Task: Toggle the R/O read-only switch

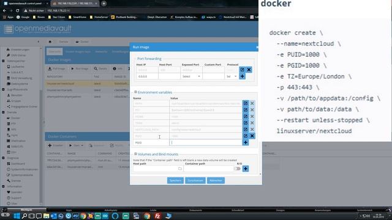Action: tap(237, 169)
